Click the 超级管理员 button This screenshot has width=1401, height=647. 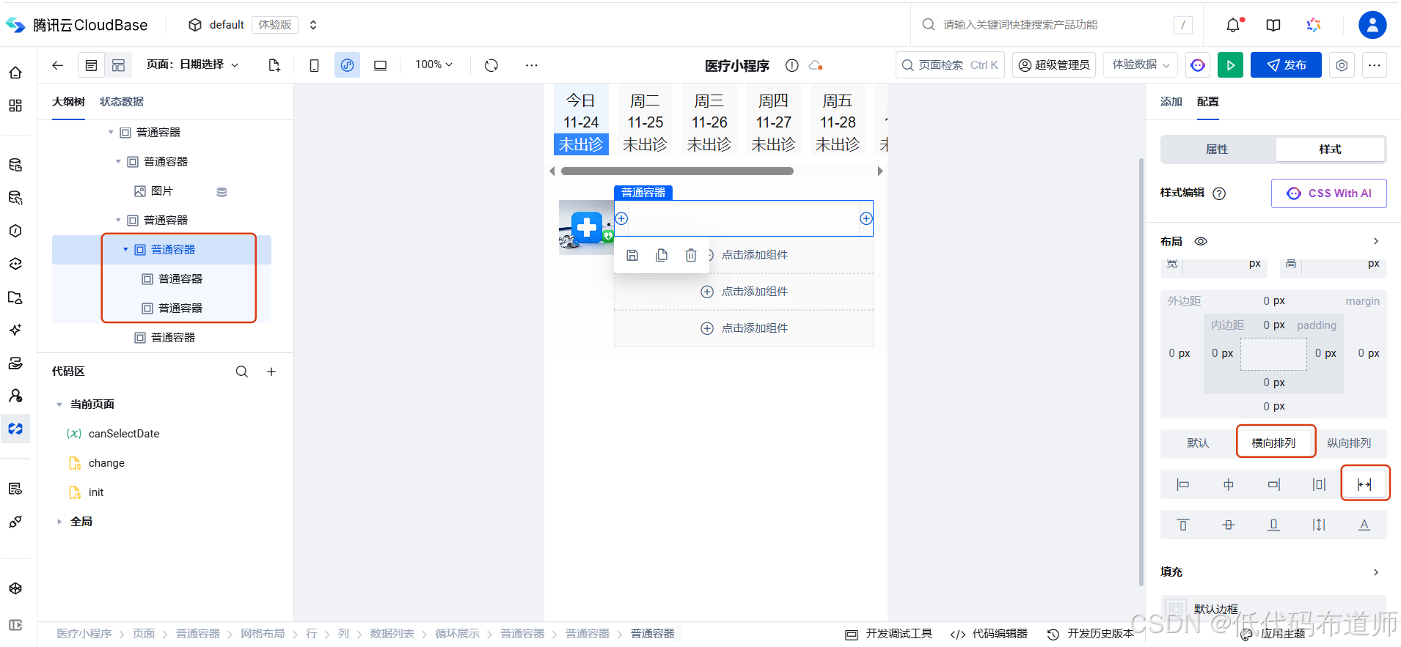point(1054,65)
